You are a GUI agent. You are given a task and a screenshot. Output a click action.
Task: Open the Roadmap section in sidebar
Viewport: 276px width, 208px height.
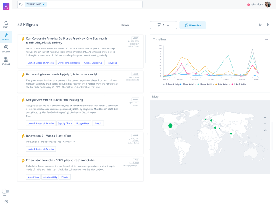click(6, 60)
